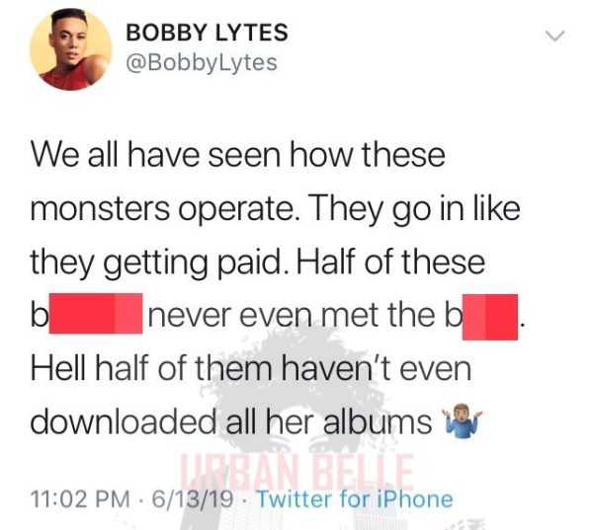This screenshot has width=593, height=530.
Task: Open the tweet options chevron menu
Action: 554,36
